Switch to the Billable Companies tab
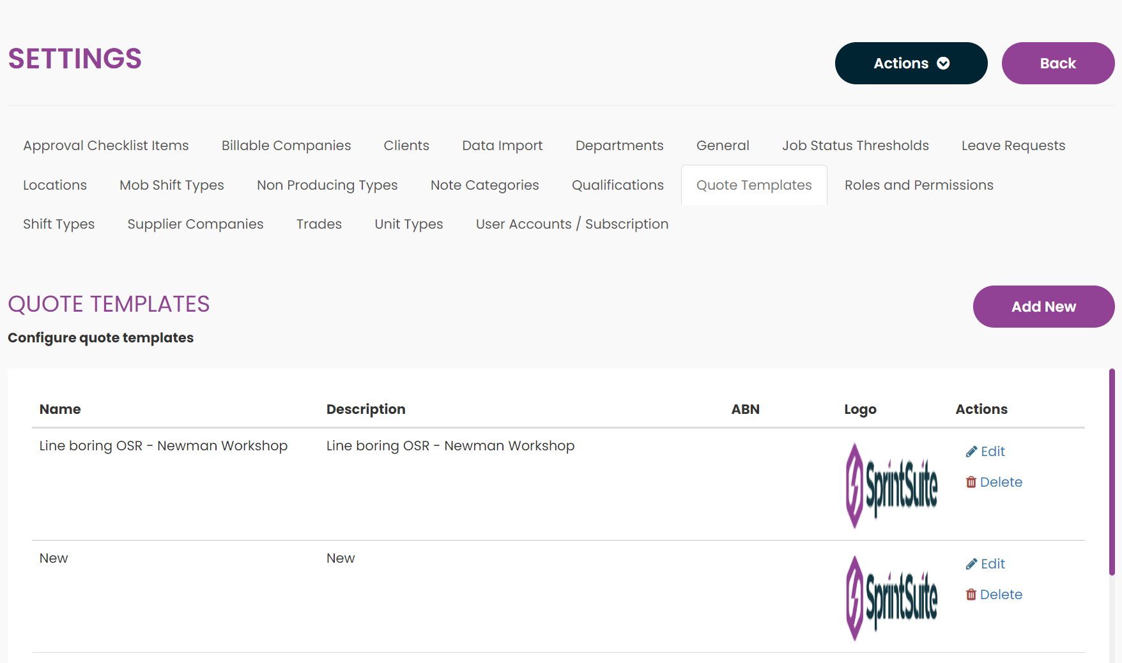 pos(286,146)
